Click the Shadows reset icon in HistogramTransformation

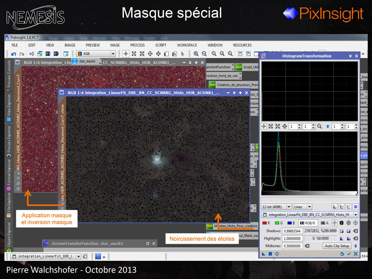[x=356, y=231]
